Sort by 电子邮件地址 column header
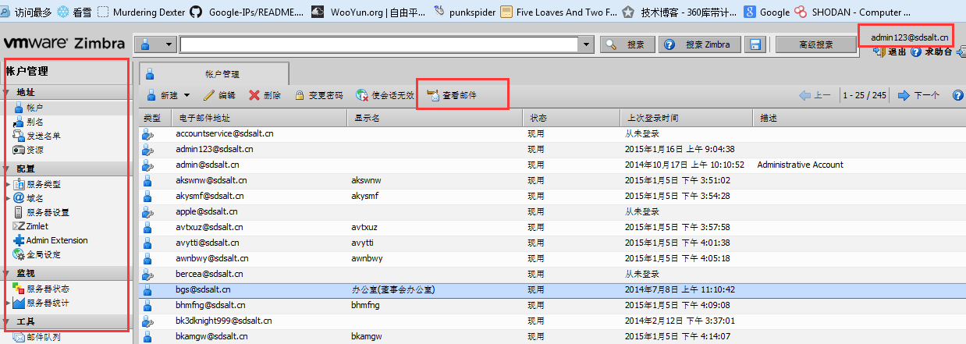966x344 pixels. pos(258,118)
